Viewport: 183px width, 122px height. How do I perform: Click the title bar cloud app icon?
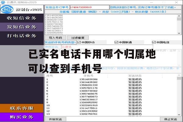pyautogui.click(x=3, y=2)
